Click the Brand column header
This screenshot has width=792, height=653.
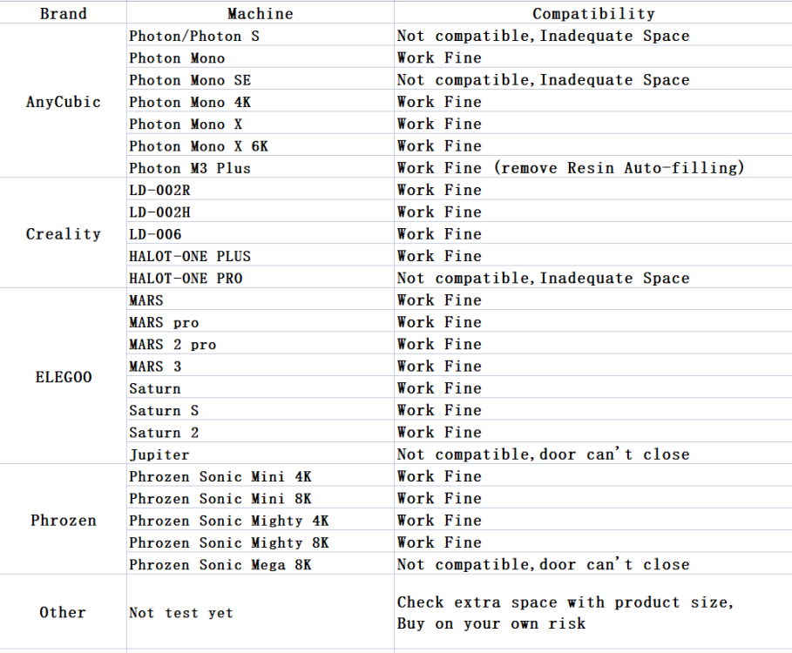click(63, 13)
